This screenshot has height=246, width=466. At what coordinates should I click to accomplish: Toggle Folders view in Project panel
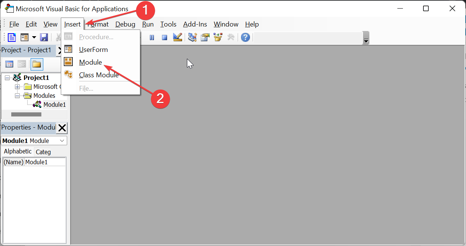click(x=37, y=64)
